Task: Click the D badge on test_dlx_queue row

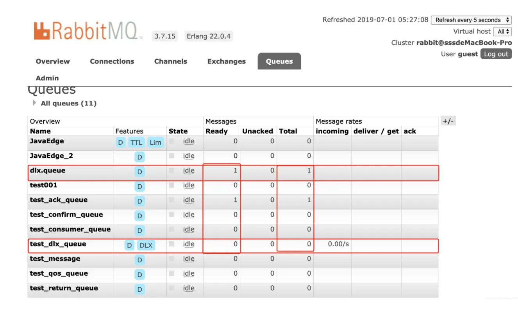Action: point(129,246)
